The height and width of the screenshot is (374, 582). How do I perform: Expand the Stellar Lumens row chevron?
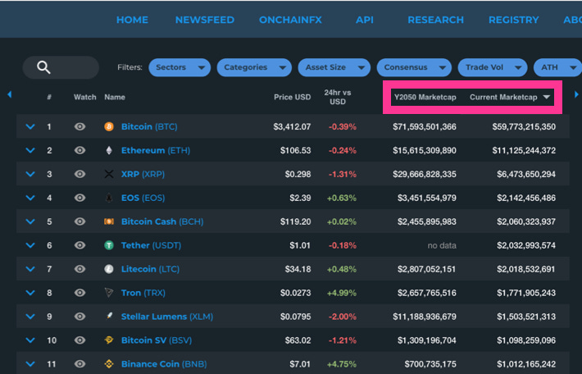pyautogui.click(x=30, y=316)
